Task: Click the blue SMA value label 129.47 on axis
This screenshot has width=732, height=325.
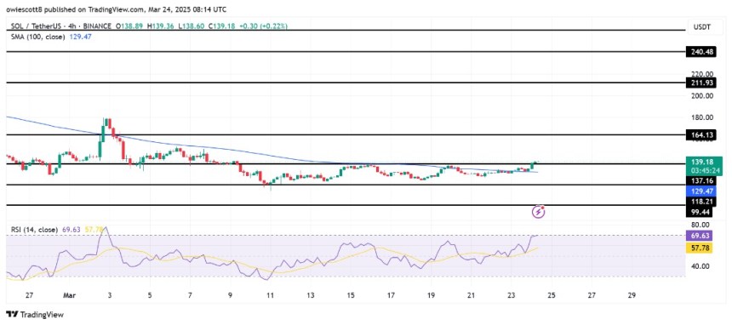Action: [x=700, y=190]
